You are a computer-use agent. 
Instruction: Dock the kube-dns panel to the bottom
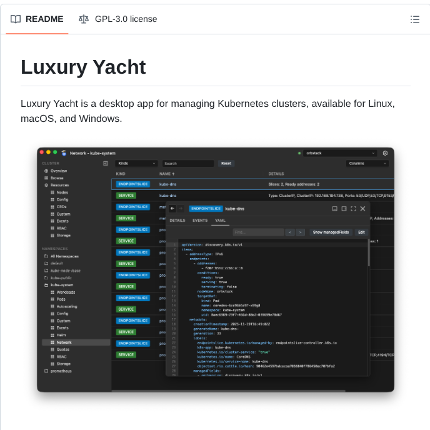tap(334, 209)
